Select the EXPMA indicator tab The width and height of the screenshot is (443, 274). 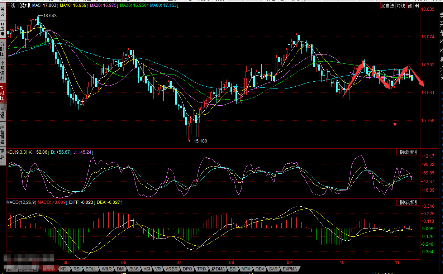[x=290, y=269]
